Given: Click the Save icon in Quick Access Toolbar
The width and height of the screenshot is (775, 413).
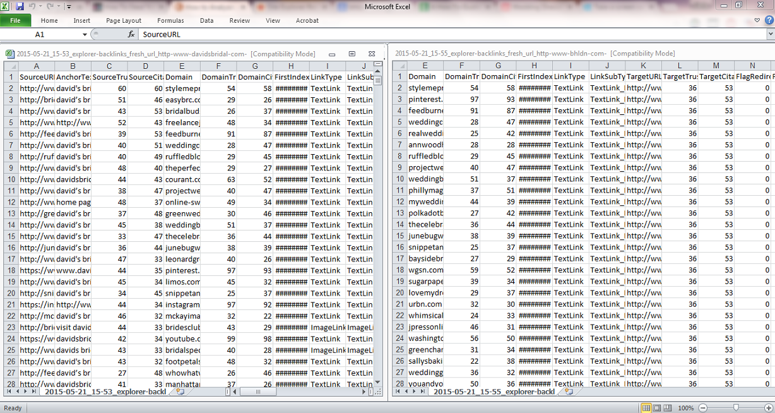Looking at the screenshot, I should coord(20,6).
